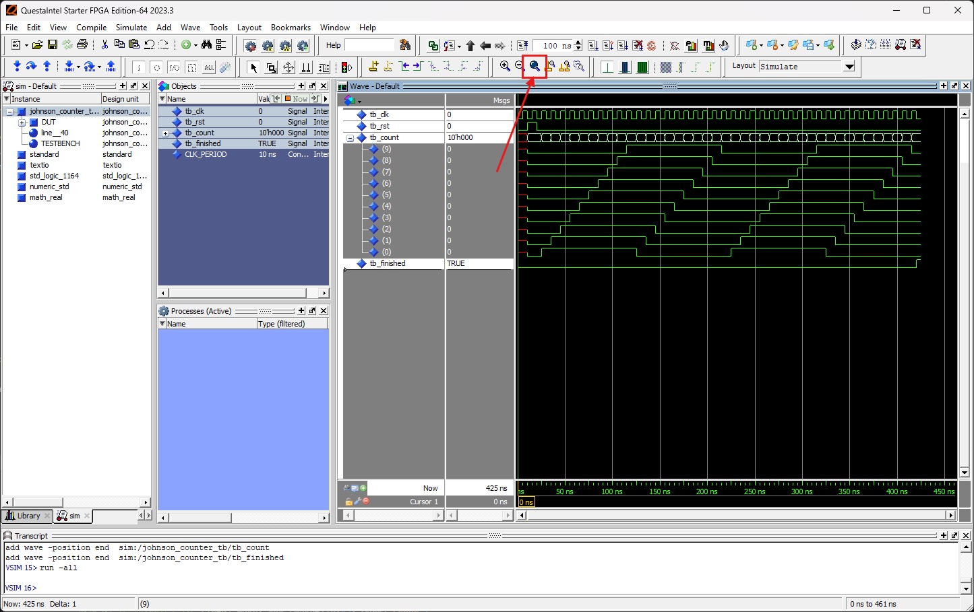Open the Bookmarks menu
Viewport: 974px width, 612px height.
point(291,28)
